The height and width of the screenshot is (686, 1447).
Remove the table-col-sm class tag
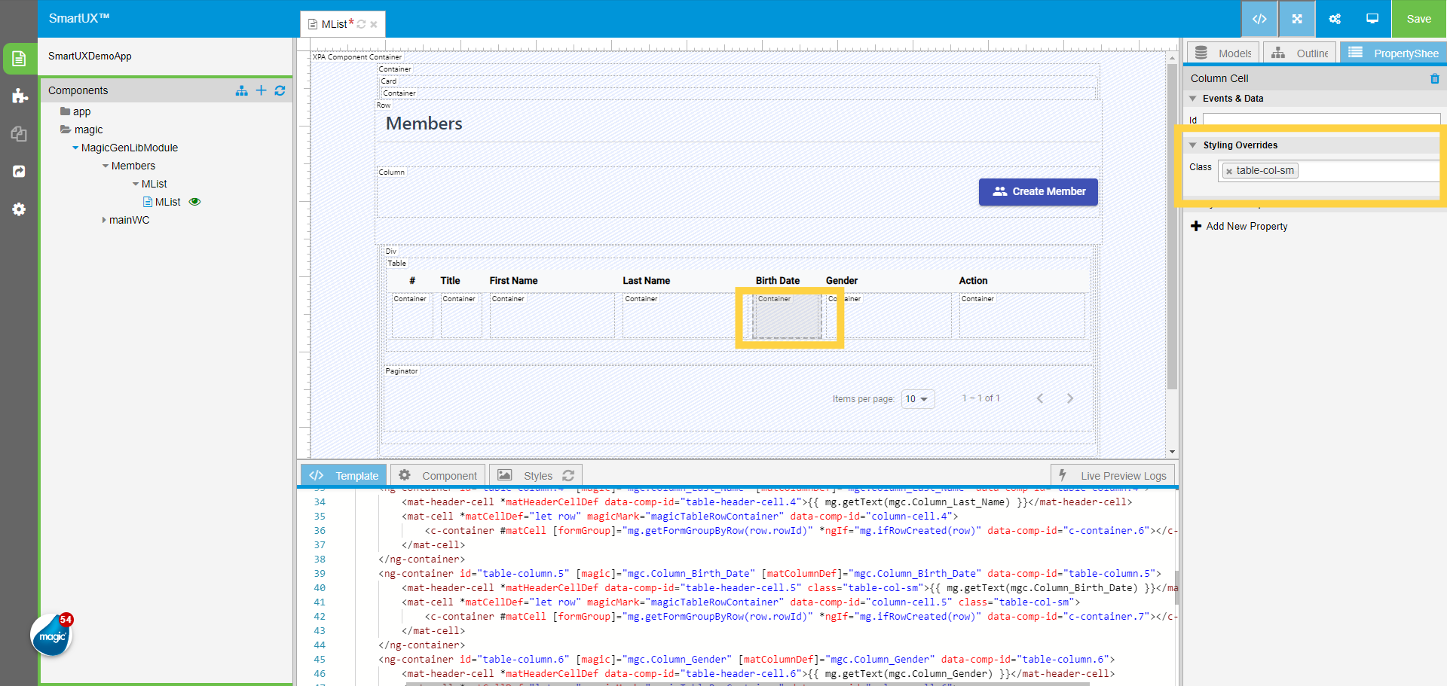[1229, 172]
